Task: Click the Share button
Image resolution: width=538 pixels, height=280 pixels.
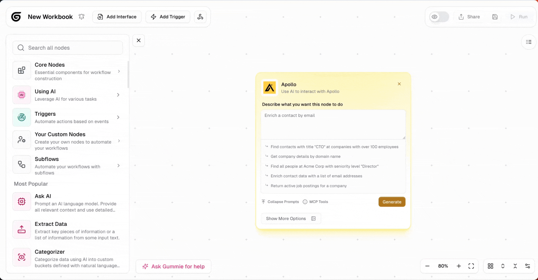Action: (469, 17)
